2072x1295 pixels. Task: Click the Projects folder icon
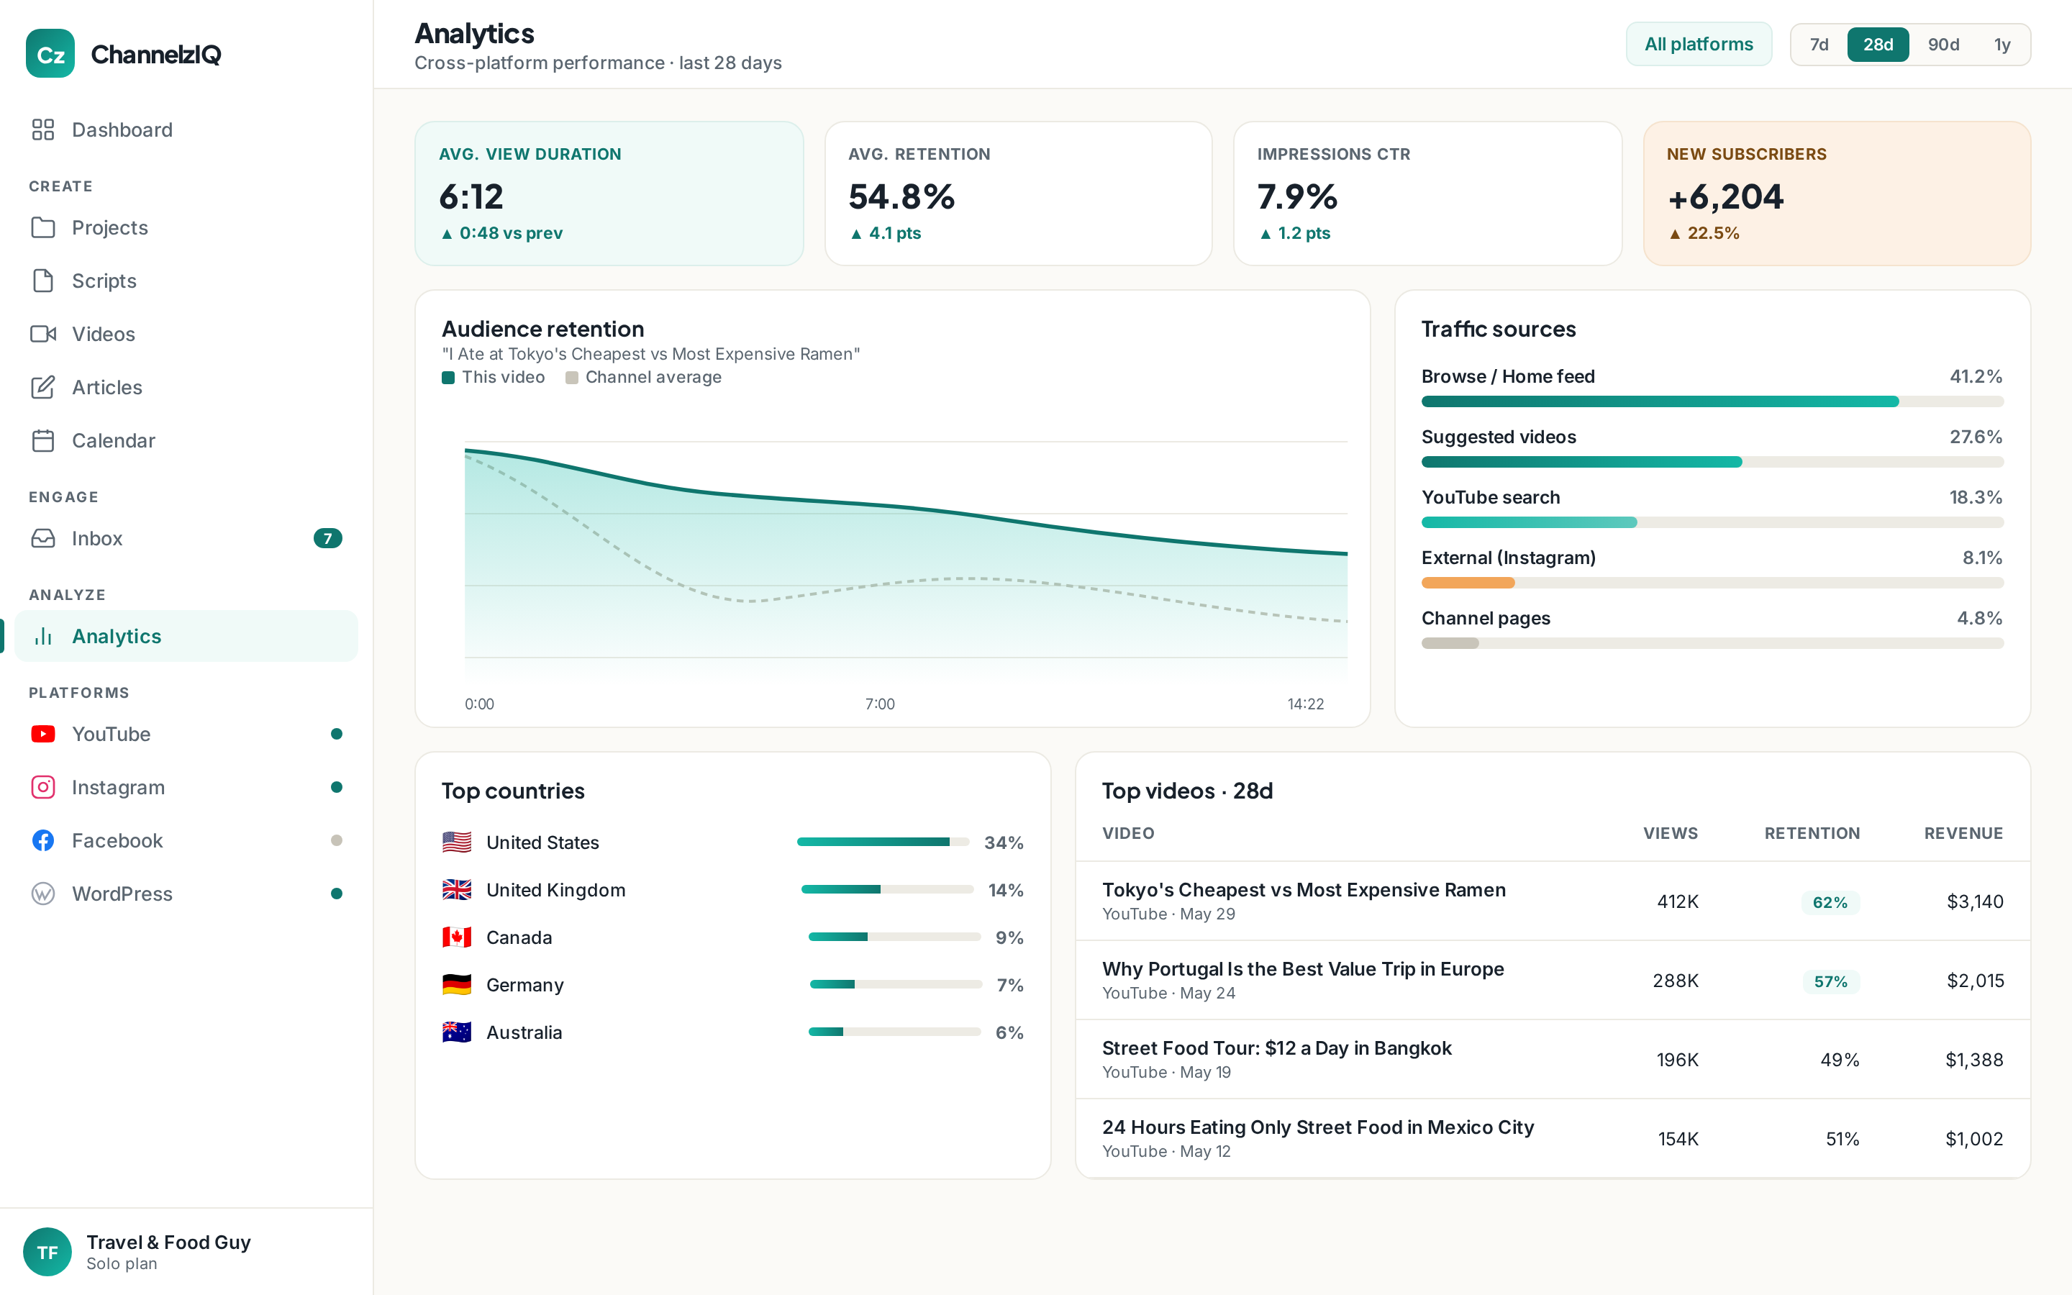(x=43, y=228)
